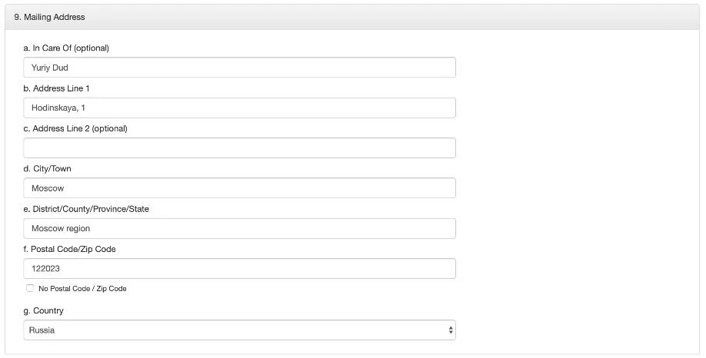This screenshot has height=358, width=706.
Task: Click the 'f. Postal Code/Zip Code' label
Action: point(69,249)
